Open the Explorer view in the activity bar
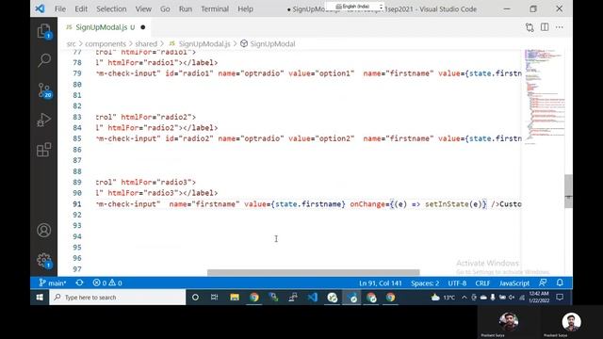This screenshot has height=339, width=603. click(x=44, y=31)
